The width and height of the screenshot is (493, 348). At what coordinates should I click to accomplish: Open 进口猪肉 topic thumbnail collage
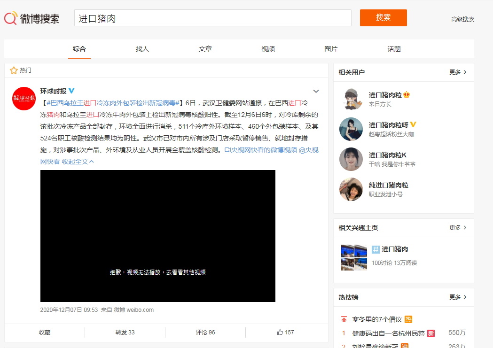point(354,257)
